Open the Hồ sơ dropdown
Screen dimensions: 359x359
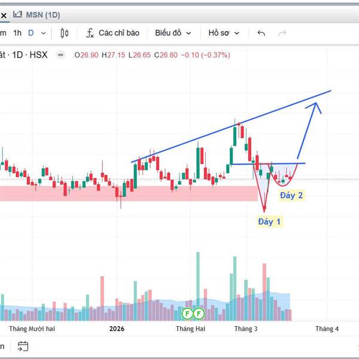click(x=224, y=33)
